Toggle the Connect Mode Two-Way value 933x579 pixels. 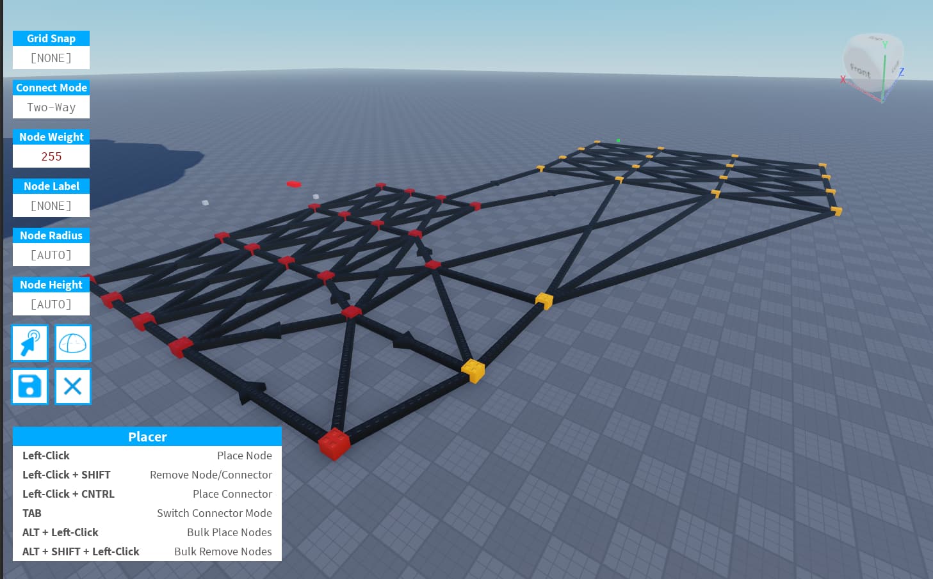(51, 107)
